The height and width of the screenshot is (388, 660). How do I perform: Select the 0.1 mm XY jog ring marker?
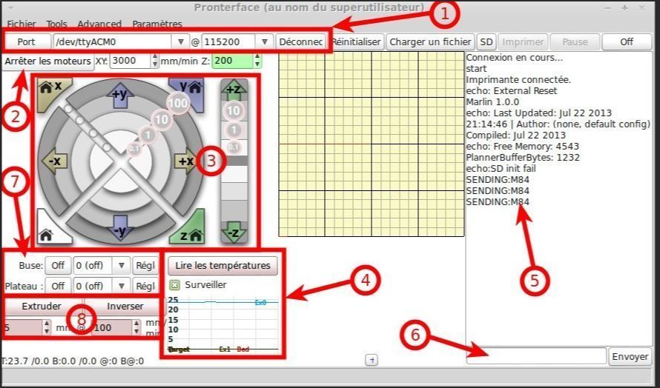pos(133,148)
